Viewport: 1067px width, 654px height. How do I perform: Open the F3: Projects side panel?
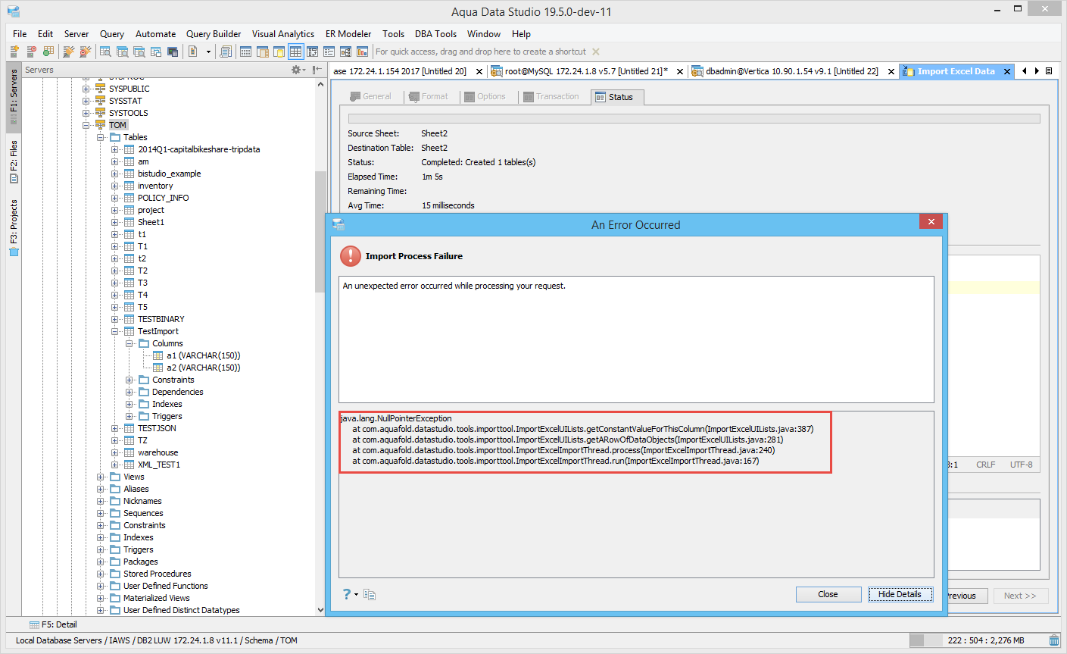14,227
